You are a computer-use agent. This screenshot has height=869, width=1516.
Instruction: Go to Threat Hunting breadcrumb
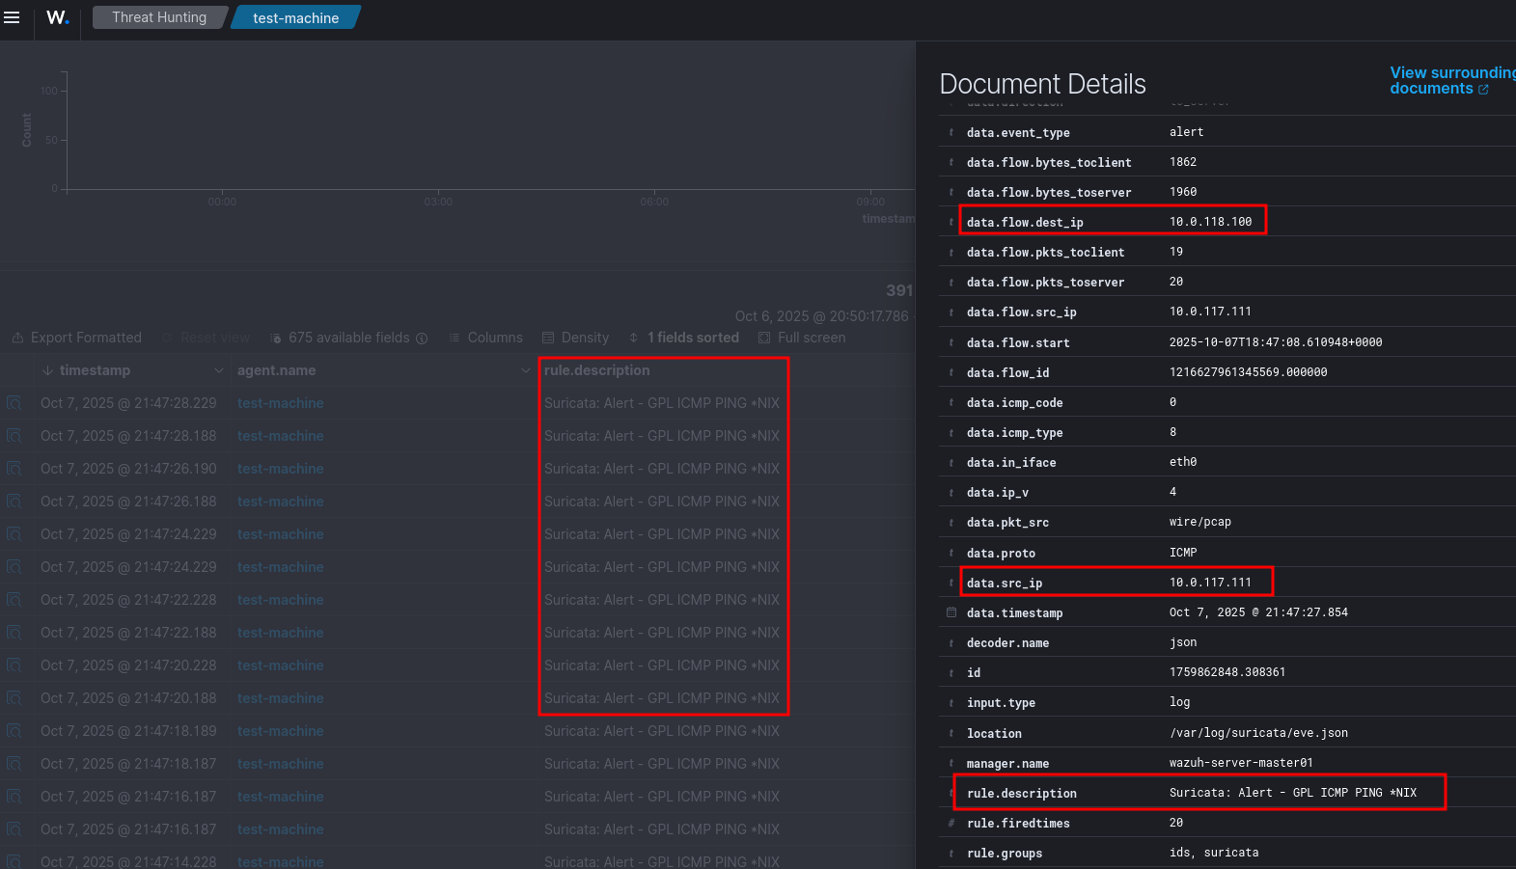(158, 17)
